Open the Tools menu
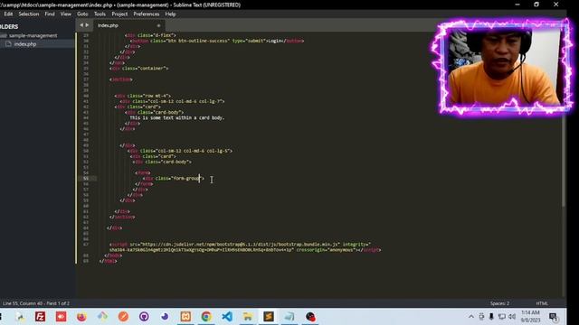The height and width of the screenshot is (325, 579). [100, 14]
